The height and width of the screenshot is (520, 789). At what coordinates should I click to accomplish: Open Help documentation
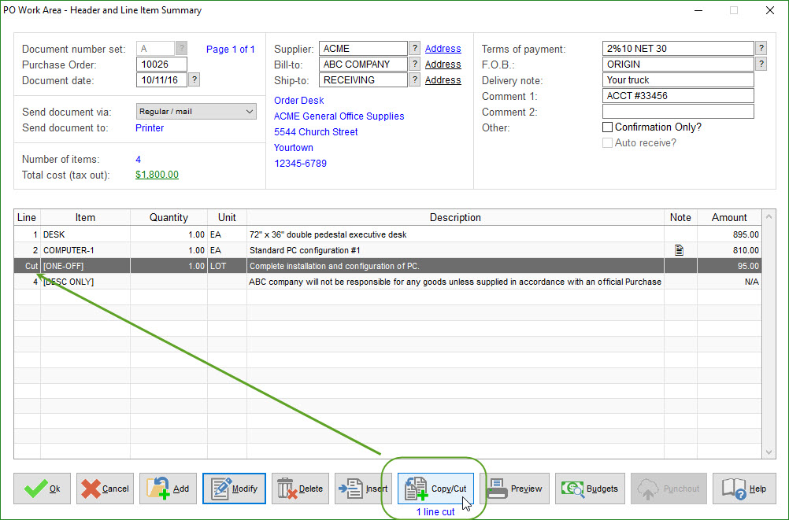(744, 489)
